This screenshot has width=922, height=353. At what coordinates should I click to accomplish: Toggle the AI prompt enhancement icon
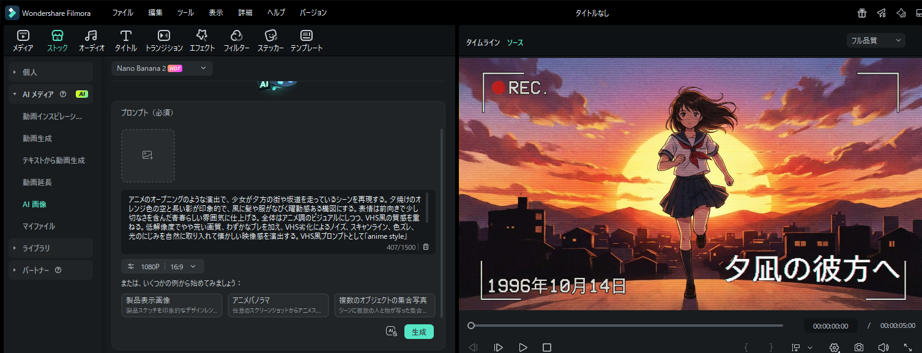point(391,331)
